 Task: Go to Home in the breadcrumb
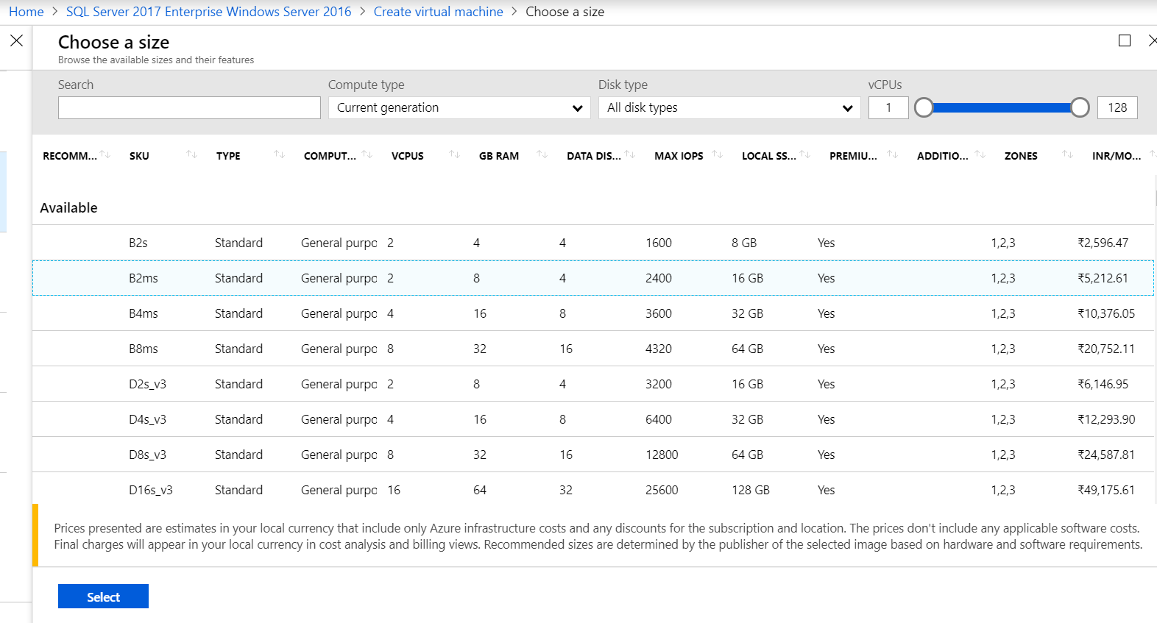(26, 12)
